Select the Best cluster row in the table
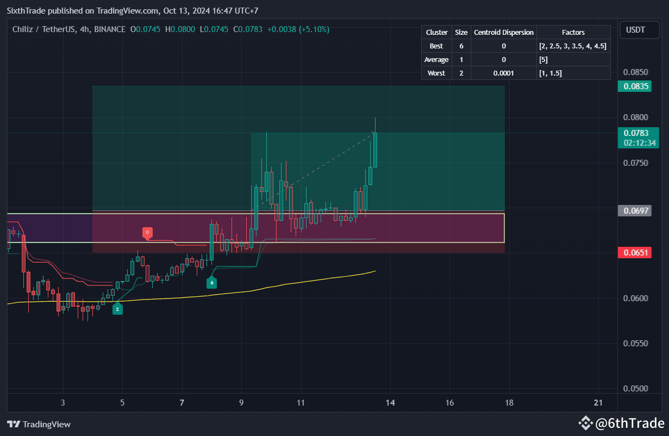The height and width of the screenshot is (436, 669). pyautogui.click(x=436, y=46)
